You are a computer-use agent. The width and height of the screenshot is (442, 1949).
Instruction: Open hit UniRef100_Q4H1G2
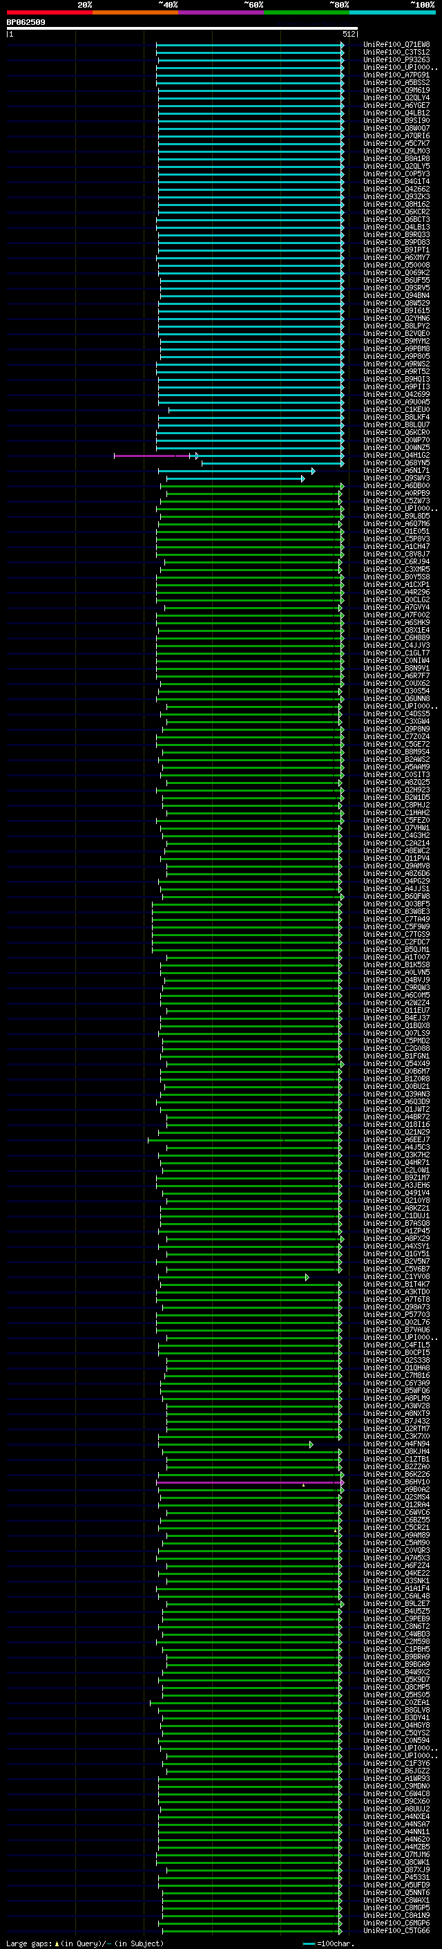(396, 456)
